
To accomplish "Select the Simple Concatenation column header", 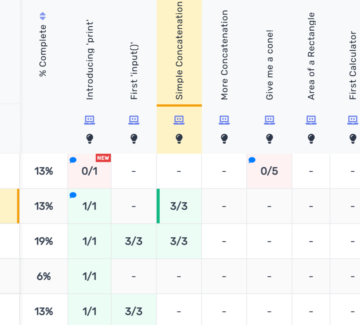I will coord(179,51).
